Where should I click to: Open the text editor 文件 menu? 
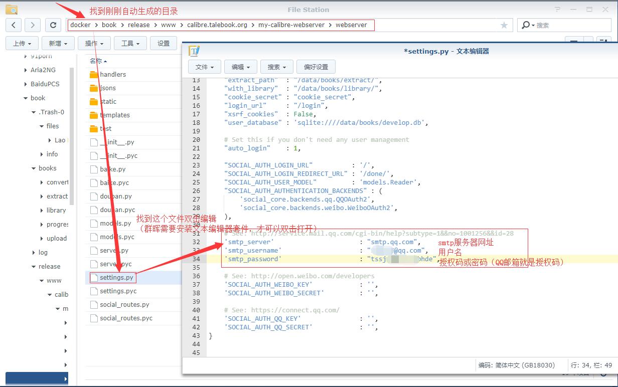point(205,67)
